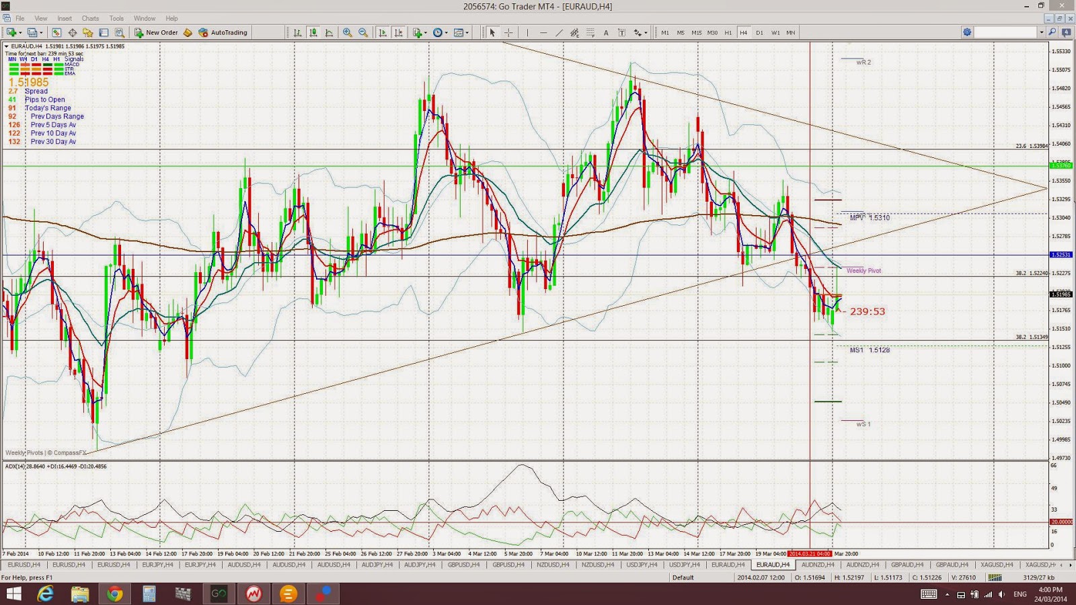Open the View menu

(41, 18)
